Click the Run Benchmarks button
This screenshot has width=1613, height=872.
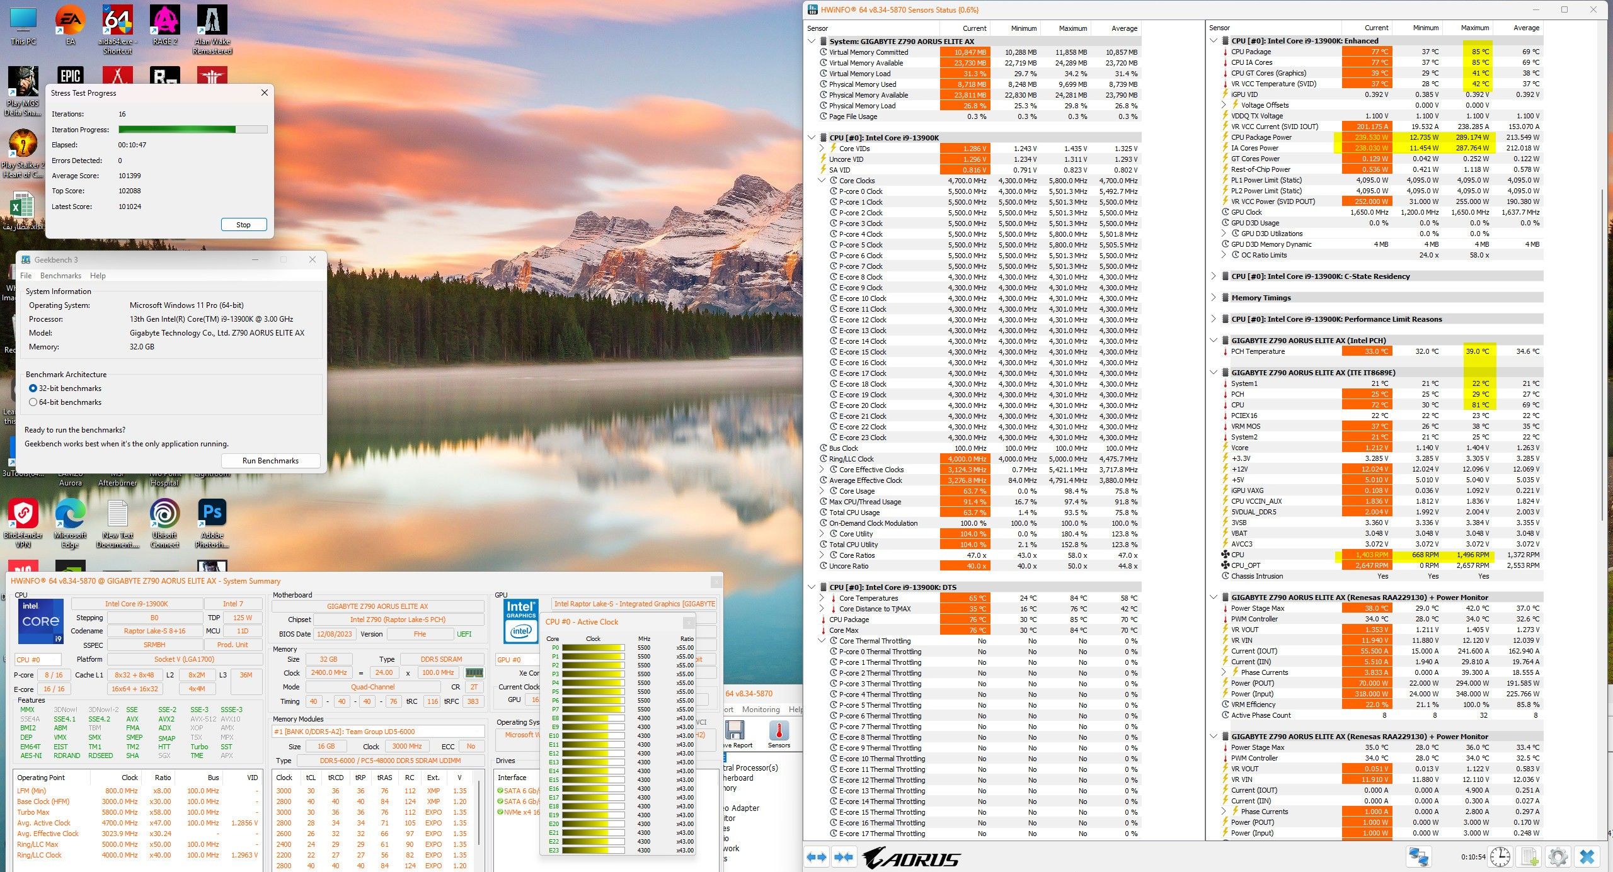[x=270, y=461]
